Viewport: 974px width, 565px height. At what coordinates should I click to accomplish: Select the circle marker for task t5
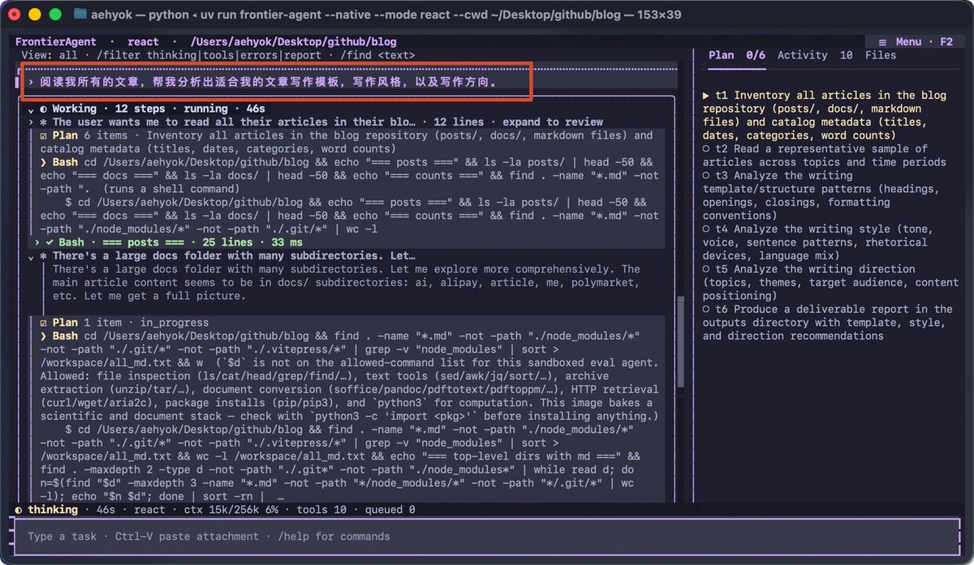pos(706,269)
